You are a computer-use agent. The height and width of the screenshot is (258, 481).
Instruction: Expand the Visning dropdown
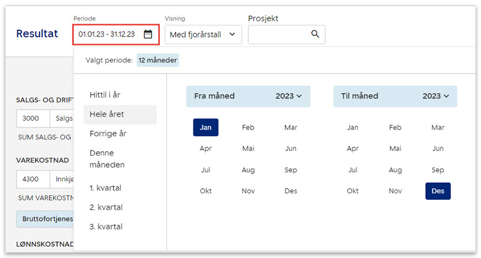(203, 34)
